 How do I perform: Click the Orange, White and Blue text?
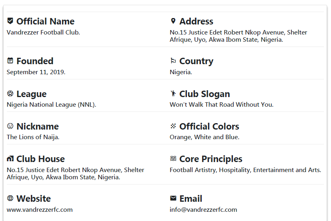pos(205,137)
